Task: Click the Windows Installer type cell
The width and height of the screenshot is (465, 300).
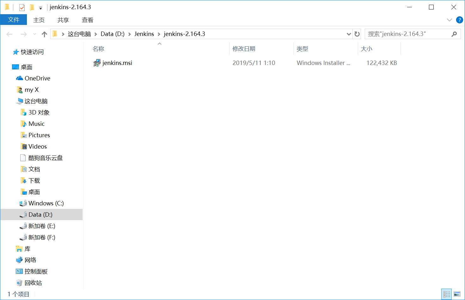Action: click(323, 63)
